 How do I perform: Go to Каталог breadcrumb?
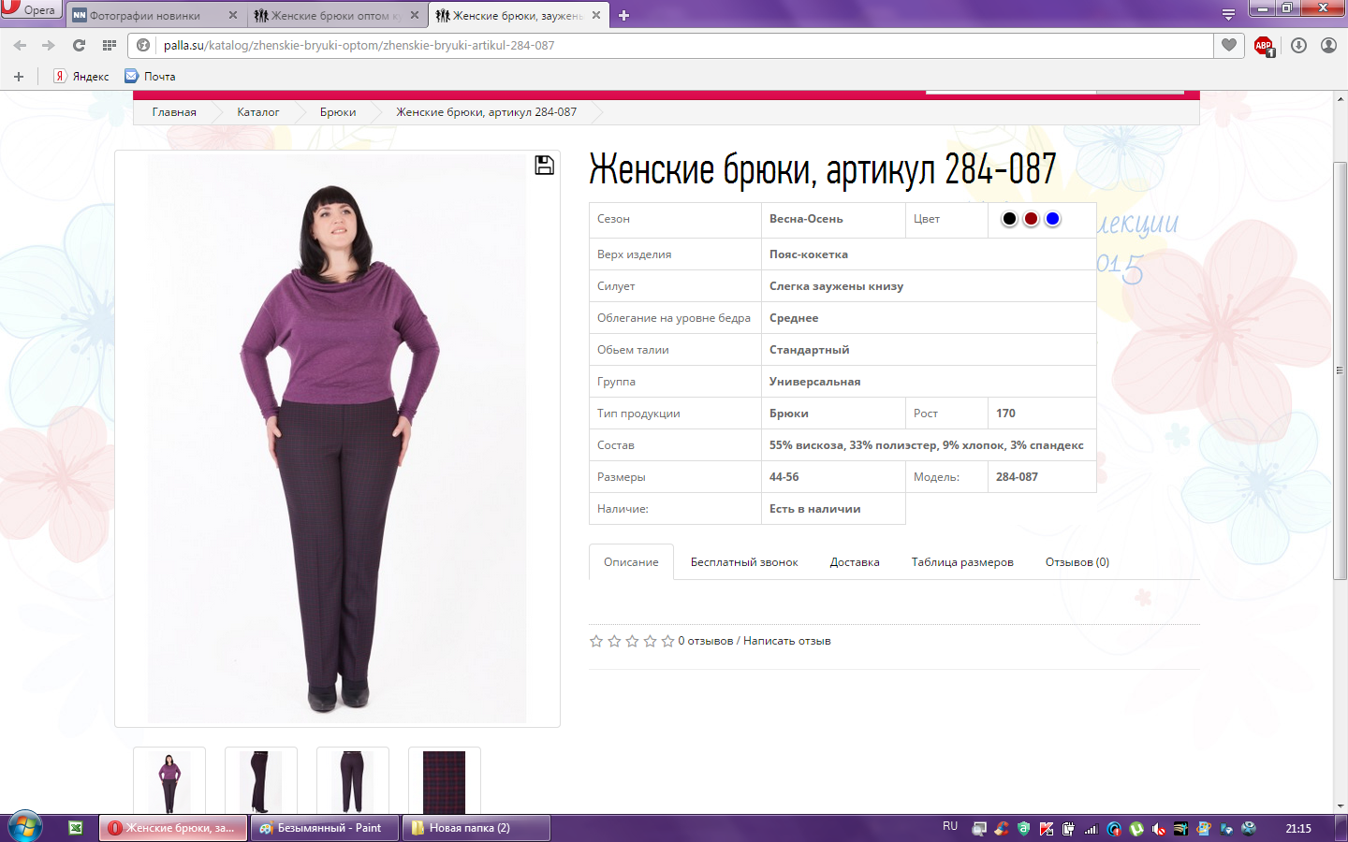click(x=258, y=112)
